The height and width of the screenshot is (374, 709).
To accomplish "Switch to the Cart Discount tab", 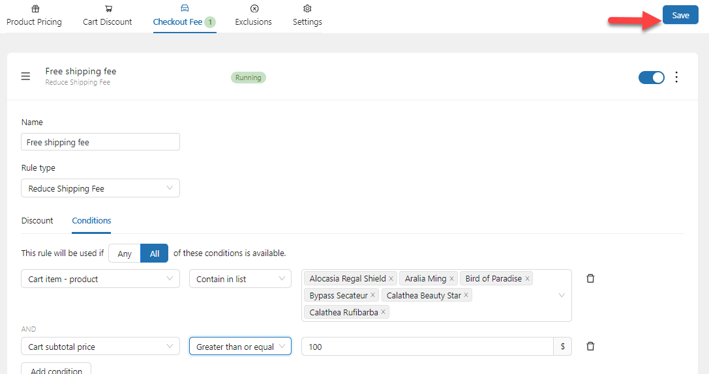I will 107,16.
